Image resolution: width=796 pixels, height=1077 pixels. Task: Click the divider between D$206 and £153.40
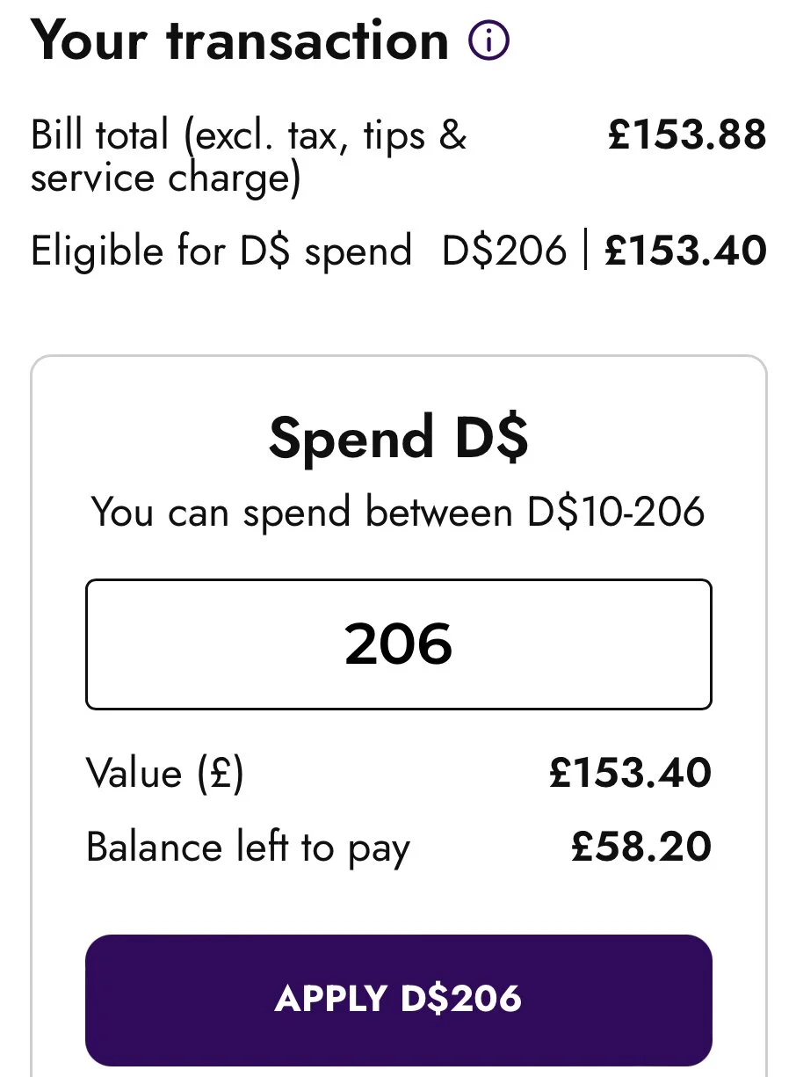[x=586, y=251]
